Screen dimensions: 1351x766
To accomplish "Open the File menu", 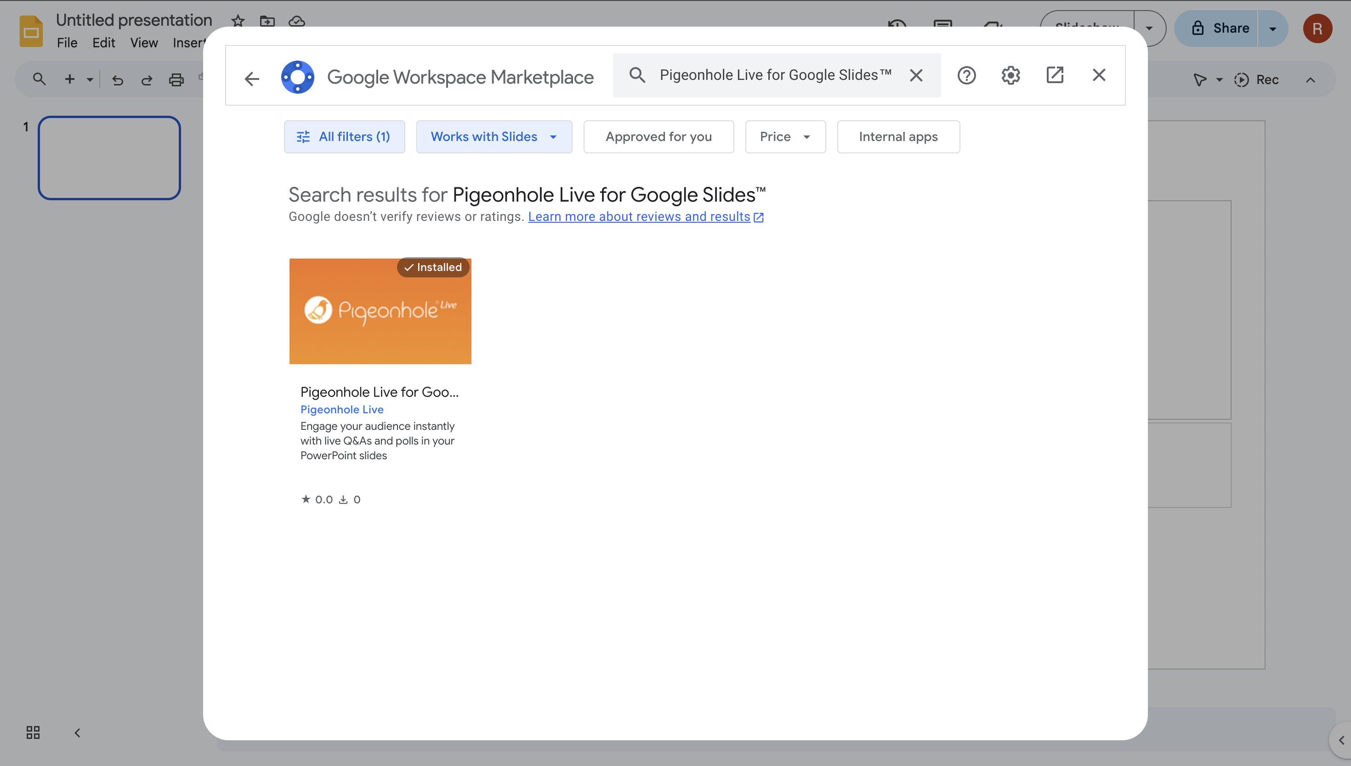I will [x=67, y=43].
